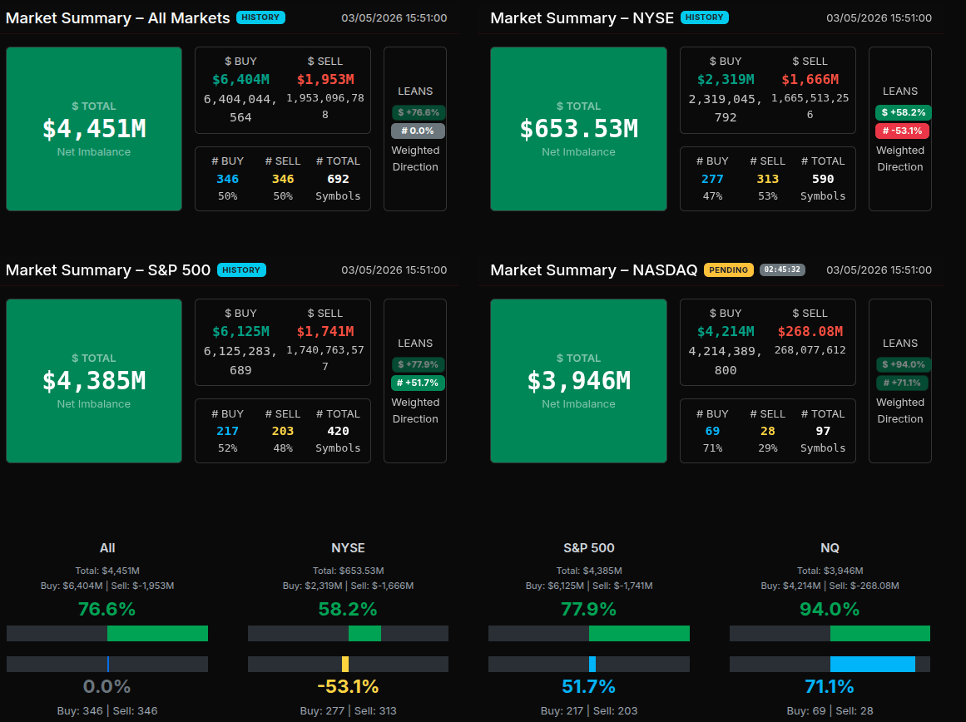The height and width of the screenshot is (722, 966).
Task: Click the HISTORY badge on All Markets
Action: (x=260, y=17)
